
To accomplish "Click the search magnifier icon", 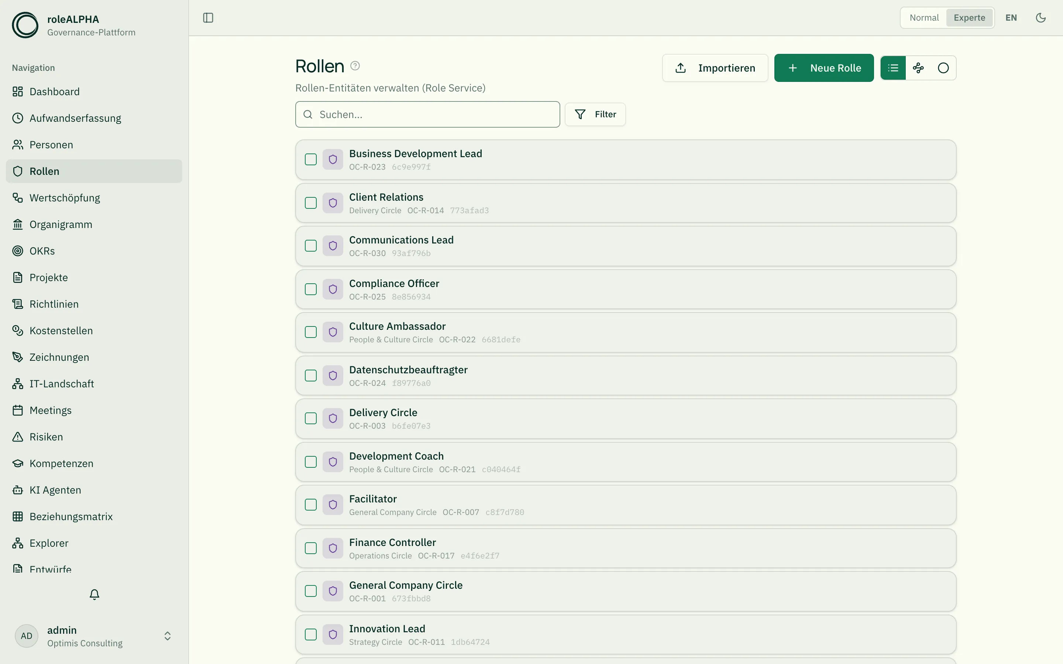I will (308, 115).
